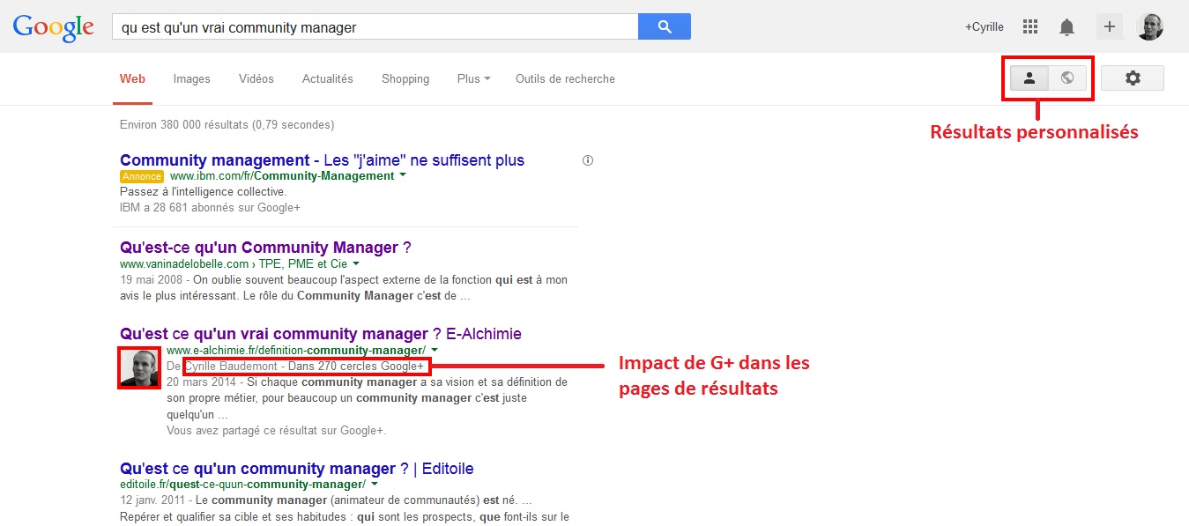This screenshot has height=526, width=1189.
Task: Click the Google logo
Action: coord(53,27)
